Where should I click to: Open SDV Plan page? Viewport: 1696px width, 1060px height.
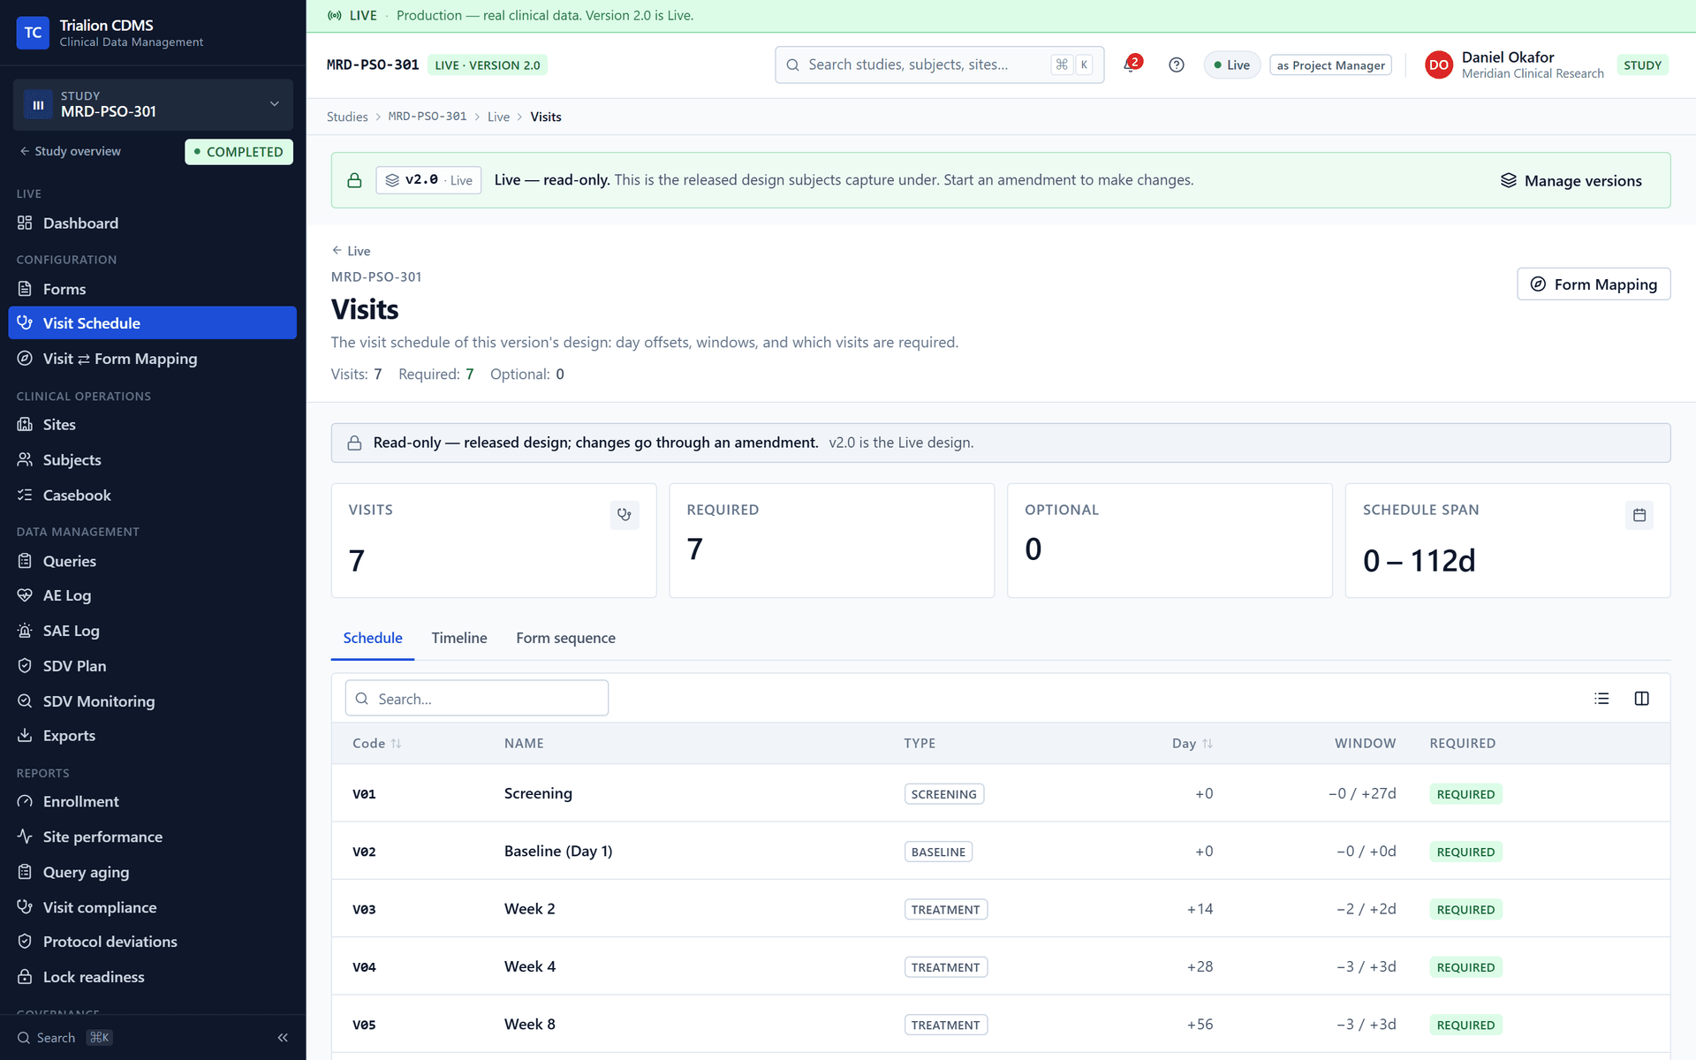[x=152, y=666]
